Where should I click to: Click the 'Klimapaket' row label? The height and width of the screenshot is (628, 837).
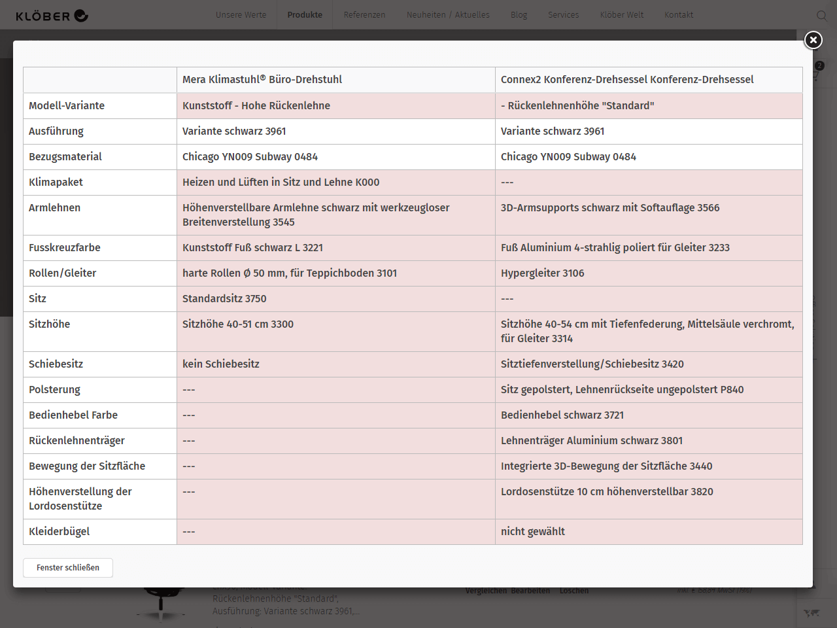(x=100, y=183)
